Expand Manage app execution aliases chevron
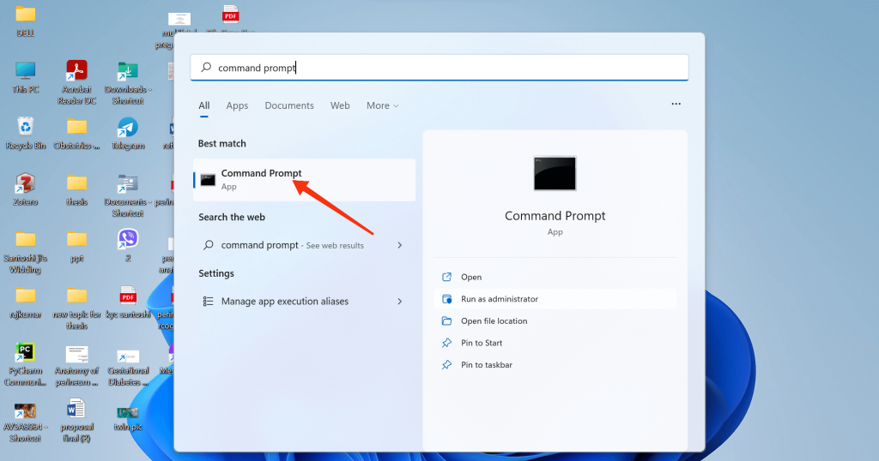This screenshot has height=461, width=879. [x=400, y=301]
